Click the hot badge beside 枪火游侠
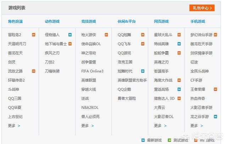This screenshot has width=227, height=144. (x=106, y=35)
